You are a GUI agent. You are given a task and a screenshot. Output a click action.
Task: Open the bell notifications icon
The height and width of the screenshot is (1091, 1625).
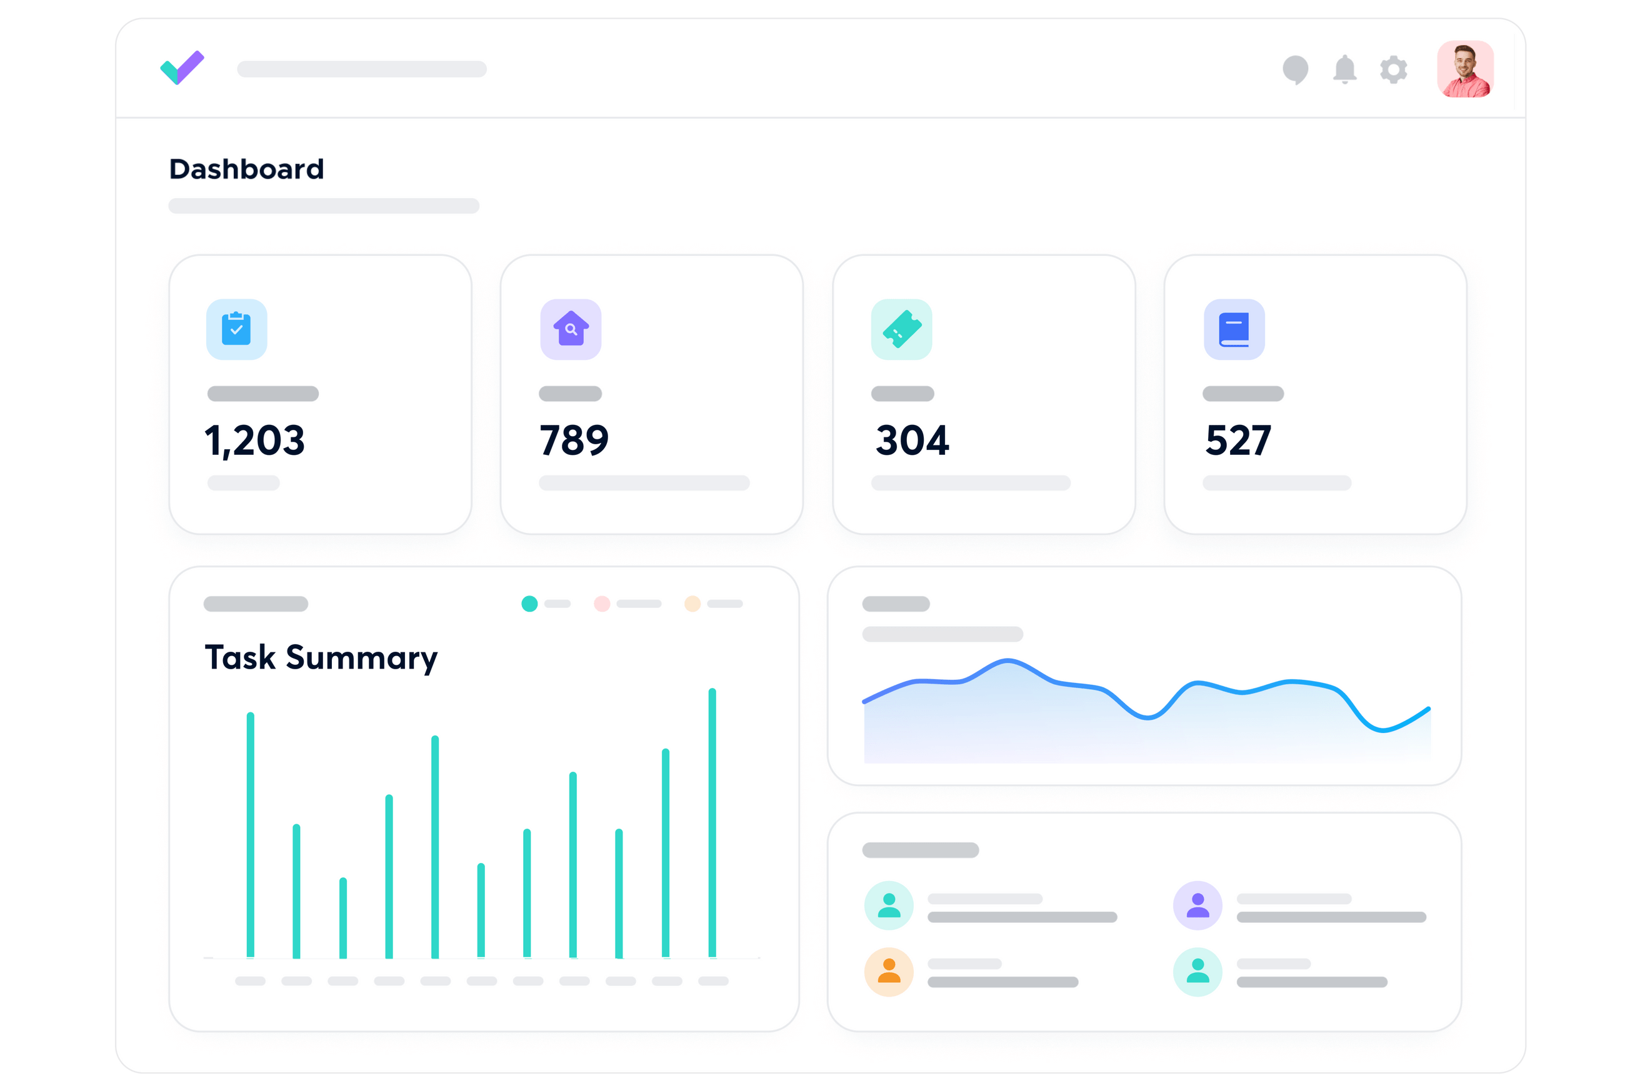pyautogui.click(x=1344, y=69)
